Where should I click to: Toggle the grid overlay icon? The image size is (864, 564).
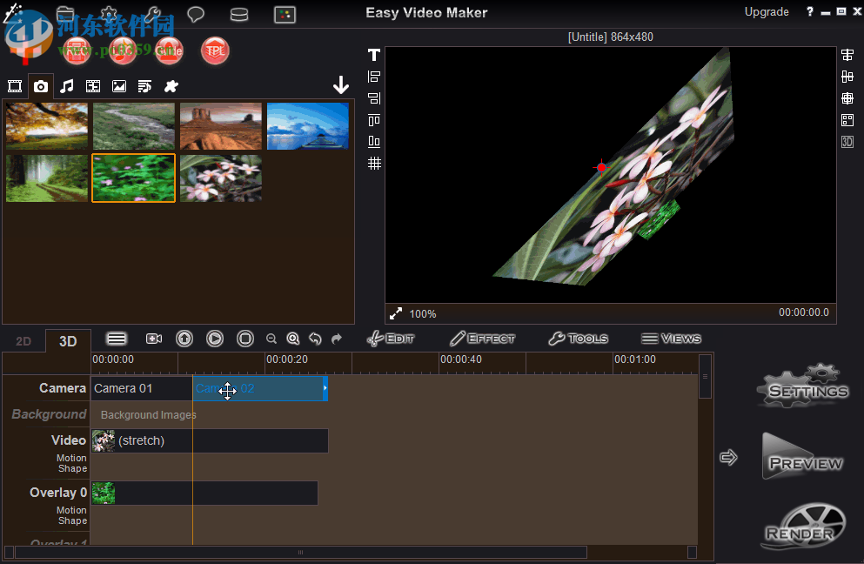373,163
